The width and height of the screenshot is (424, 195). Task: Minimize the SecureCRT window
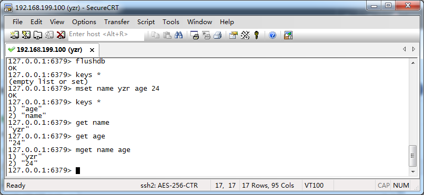pos(374,6)
